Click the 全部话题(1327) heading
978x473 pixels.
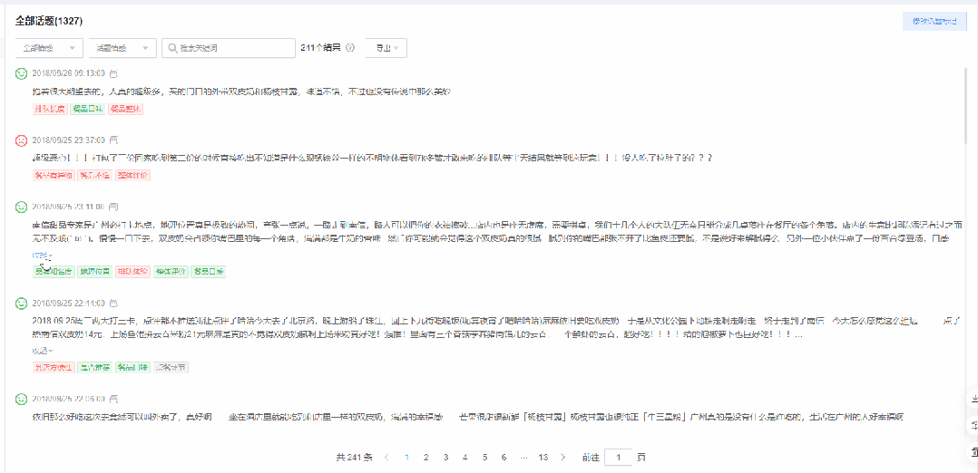click(x=49, y=21)
